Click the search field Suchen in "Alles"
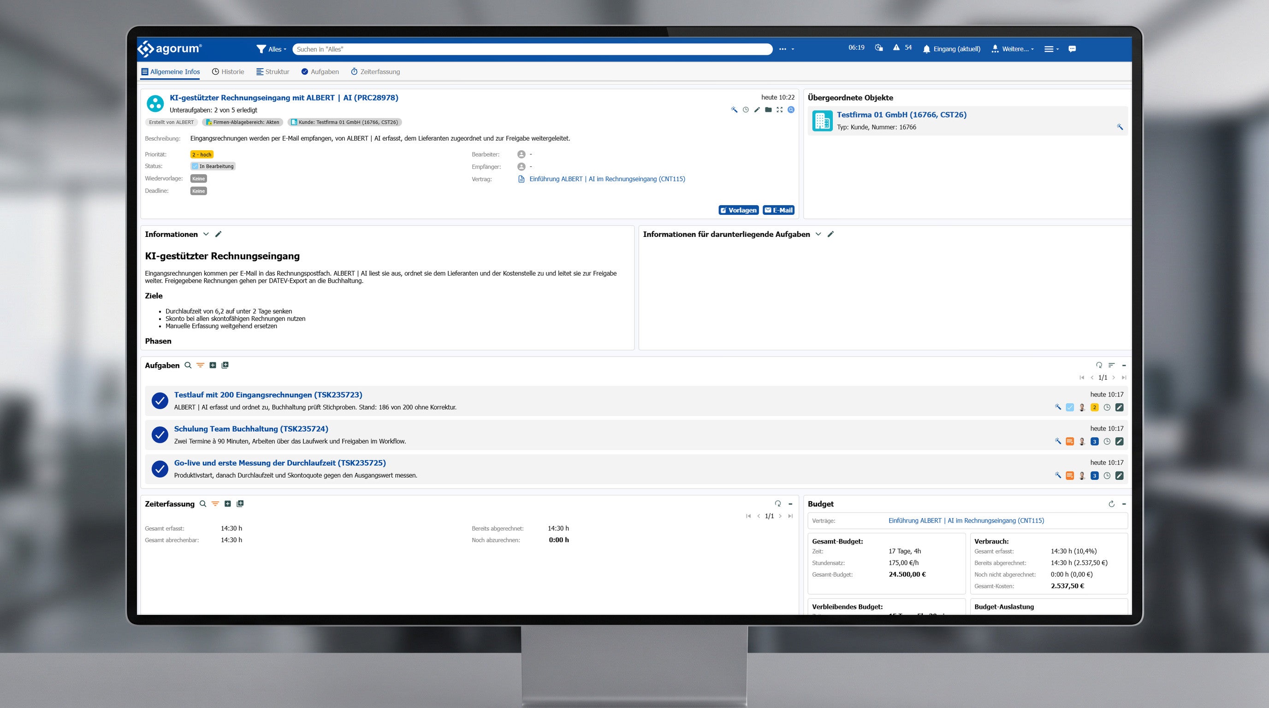The height and width of the screenshot is (708, 1269). 532,49
